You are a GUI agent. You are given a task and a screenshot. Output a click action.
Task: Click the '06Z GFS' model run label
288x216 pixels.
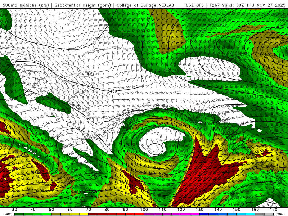click(x=195, y=5)
